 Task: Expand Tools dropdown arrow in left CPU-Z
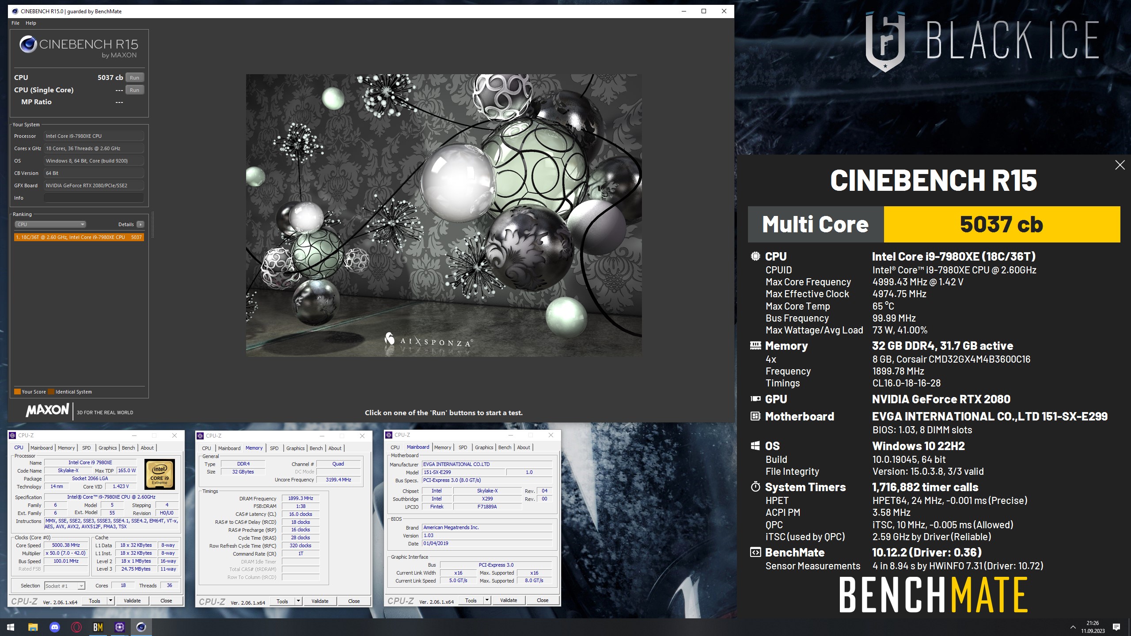[x=111, y=601]
